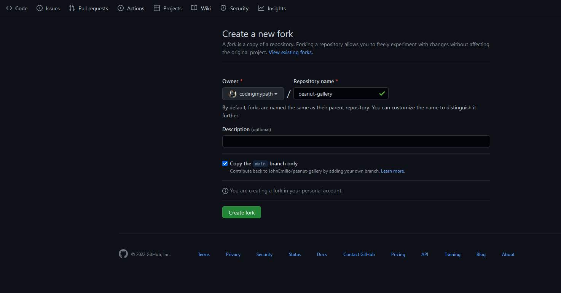561x293 pixels.
Task: Edit the Repository name field
Action: (x=341, y=94)
